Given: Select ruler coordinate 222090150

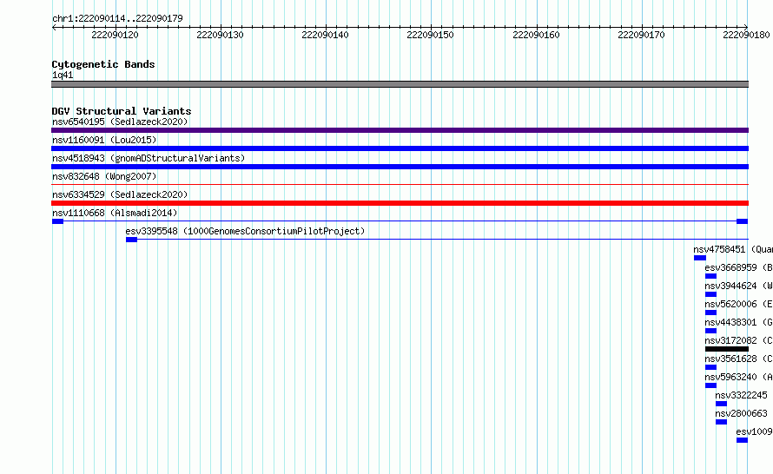Looking at the screenshot, I should tap(430, 35).
